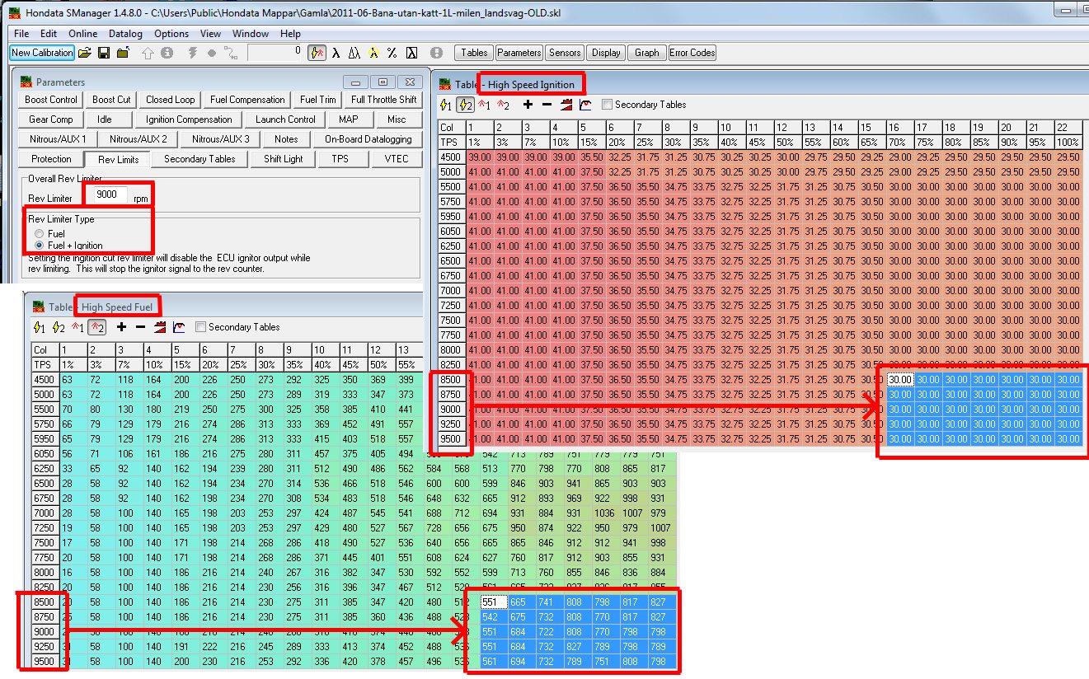Open the File menu

pyautogui.click(x=21, y=34)
